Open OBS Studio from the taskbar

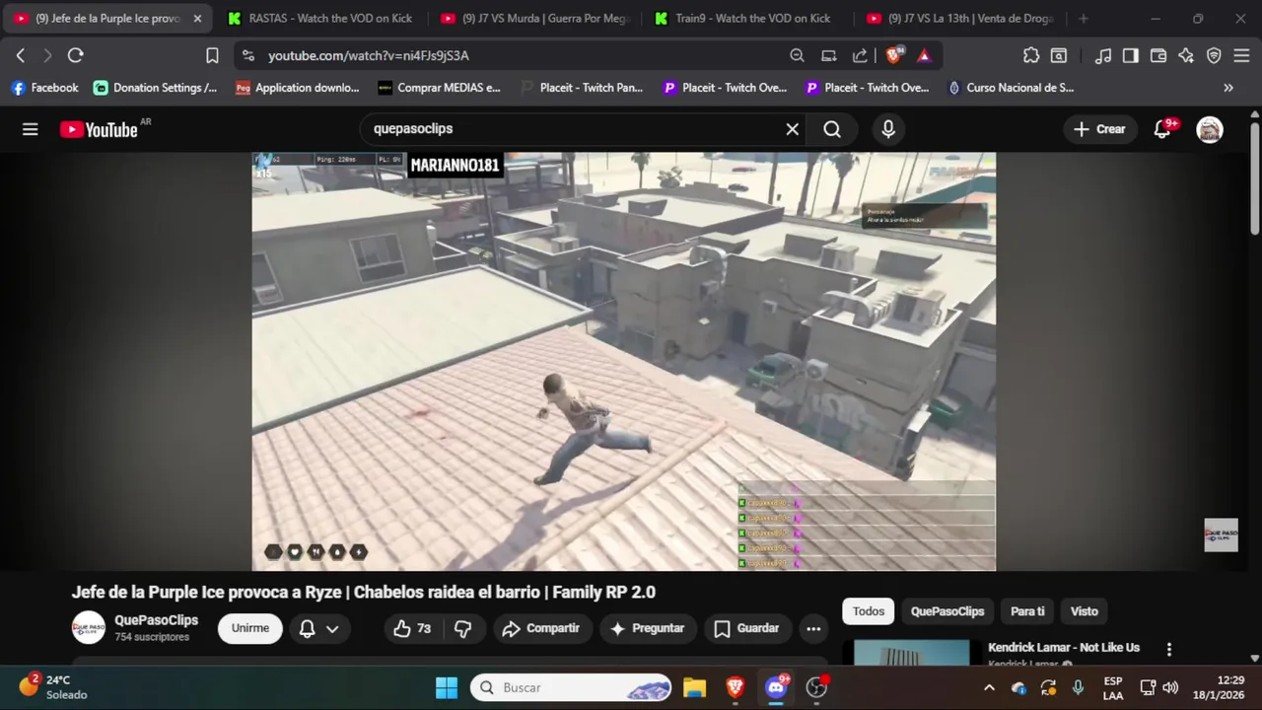coord(816,687)
